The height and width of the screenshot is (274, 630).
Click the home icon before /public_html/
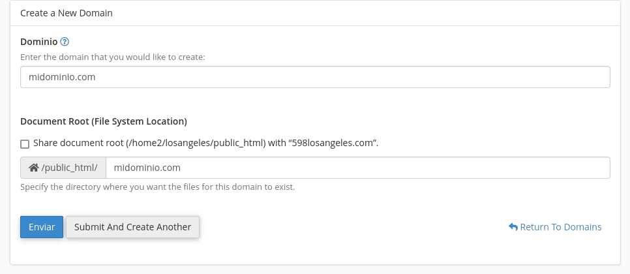(34, 168)
